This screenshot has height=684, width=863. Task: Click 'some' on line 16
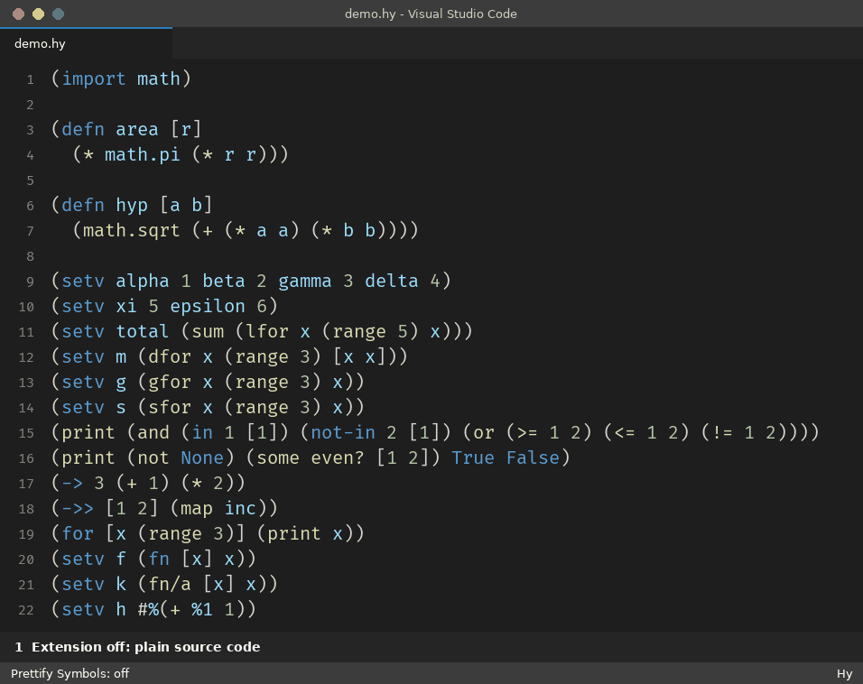(x=278, y=458)
